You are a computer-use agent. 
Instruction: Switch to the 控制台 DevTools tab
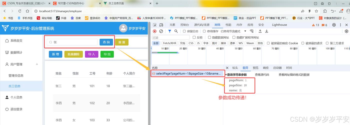coord(184,25)
